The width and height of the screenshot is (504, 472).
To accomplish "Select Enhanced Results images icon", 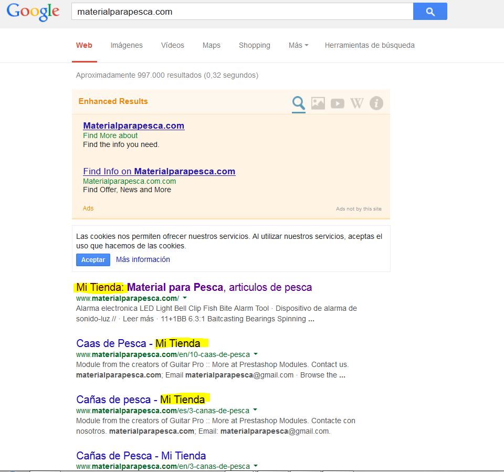I will pyautogui.click(x=318, y=103).
